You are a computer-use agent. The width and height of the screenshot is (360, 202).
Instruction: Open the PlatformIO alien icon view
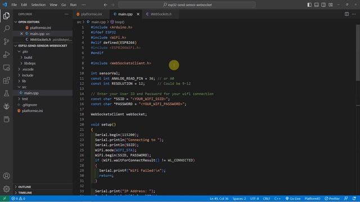pyautogui.click(x=6, y=106)
